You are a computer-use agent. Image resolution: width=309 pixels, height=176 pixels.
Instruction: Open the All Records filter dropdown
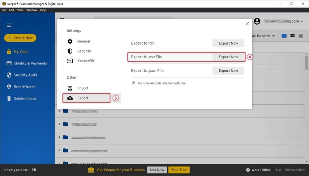[x=263, y=36]
